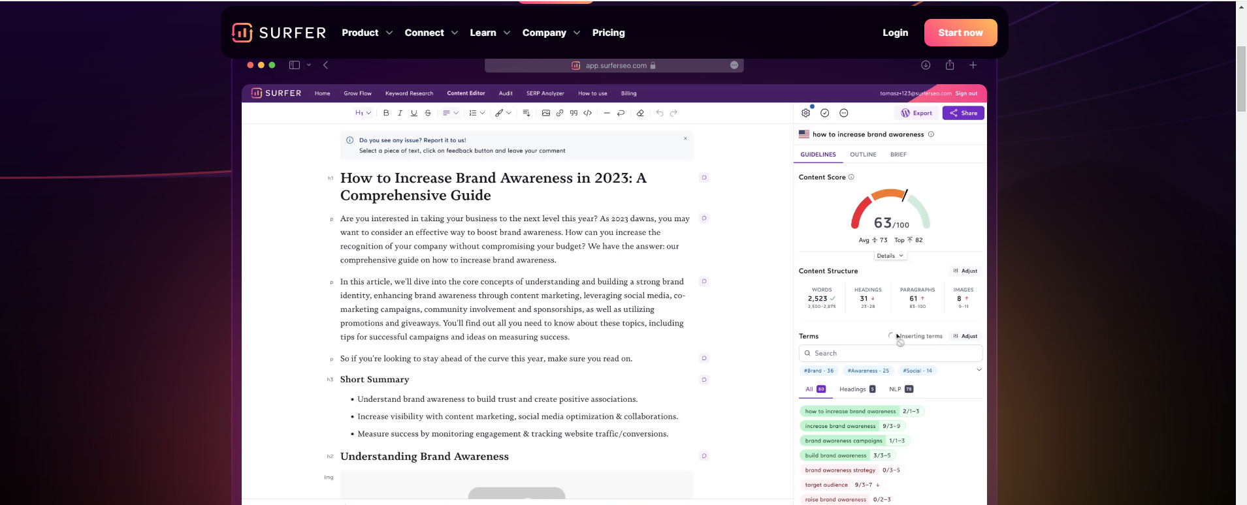Open the more options ellipsis icon

click(x=844, y=113)
